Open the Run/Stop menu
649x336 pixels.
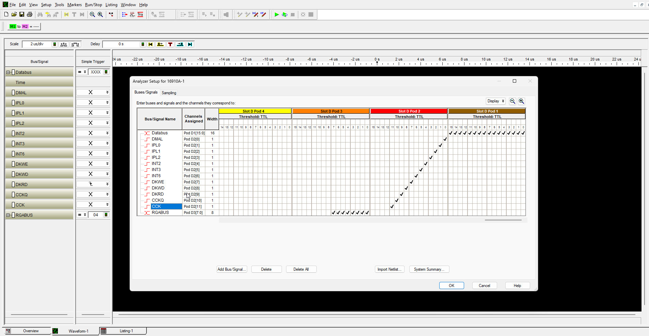tap(93, 5)
